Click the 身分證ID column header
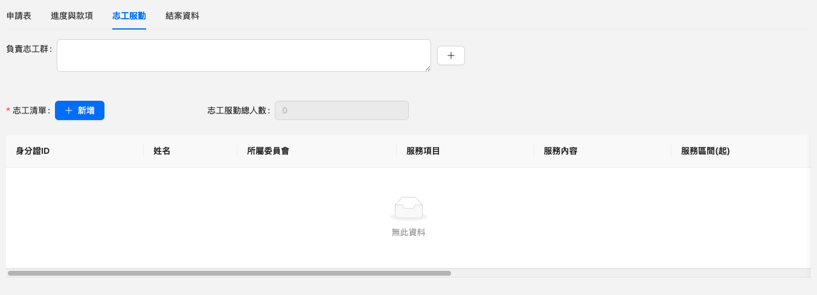The width and height of the screenshot is (817, 295). pos(33,151)
